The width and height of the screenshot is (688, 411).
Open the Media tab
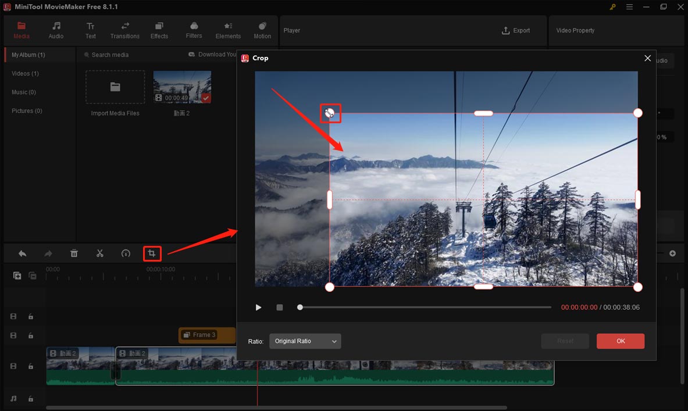pyautogui.click(x=21, y=30)
